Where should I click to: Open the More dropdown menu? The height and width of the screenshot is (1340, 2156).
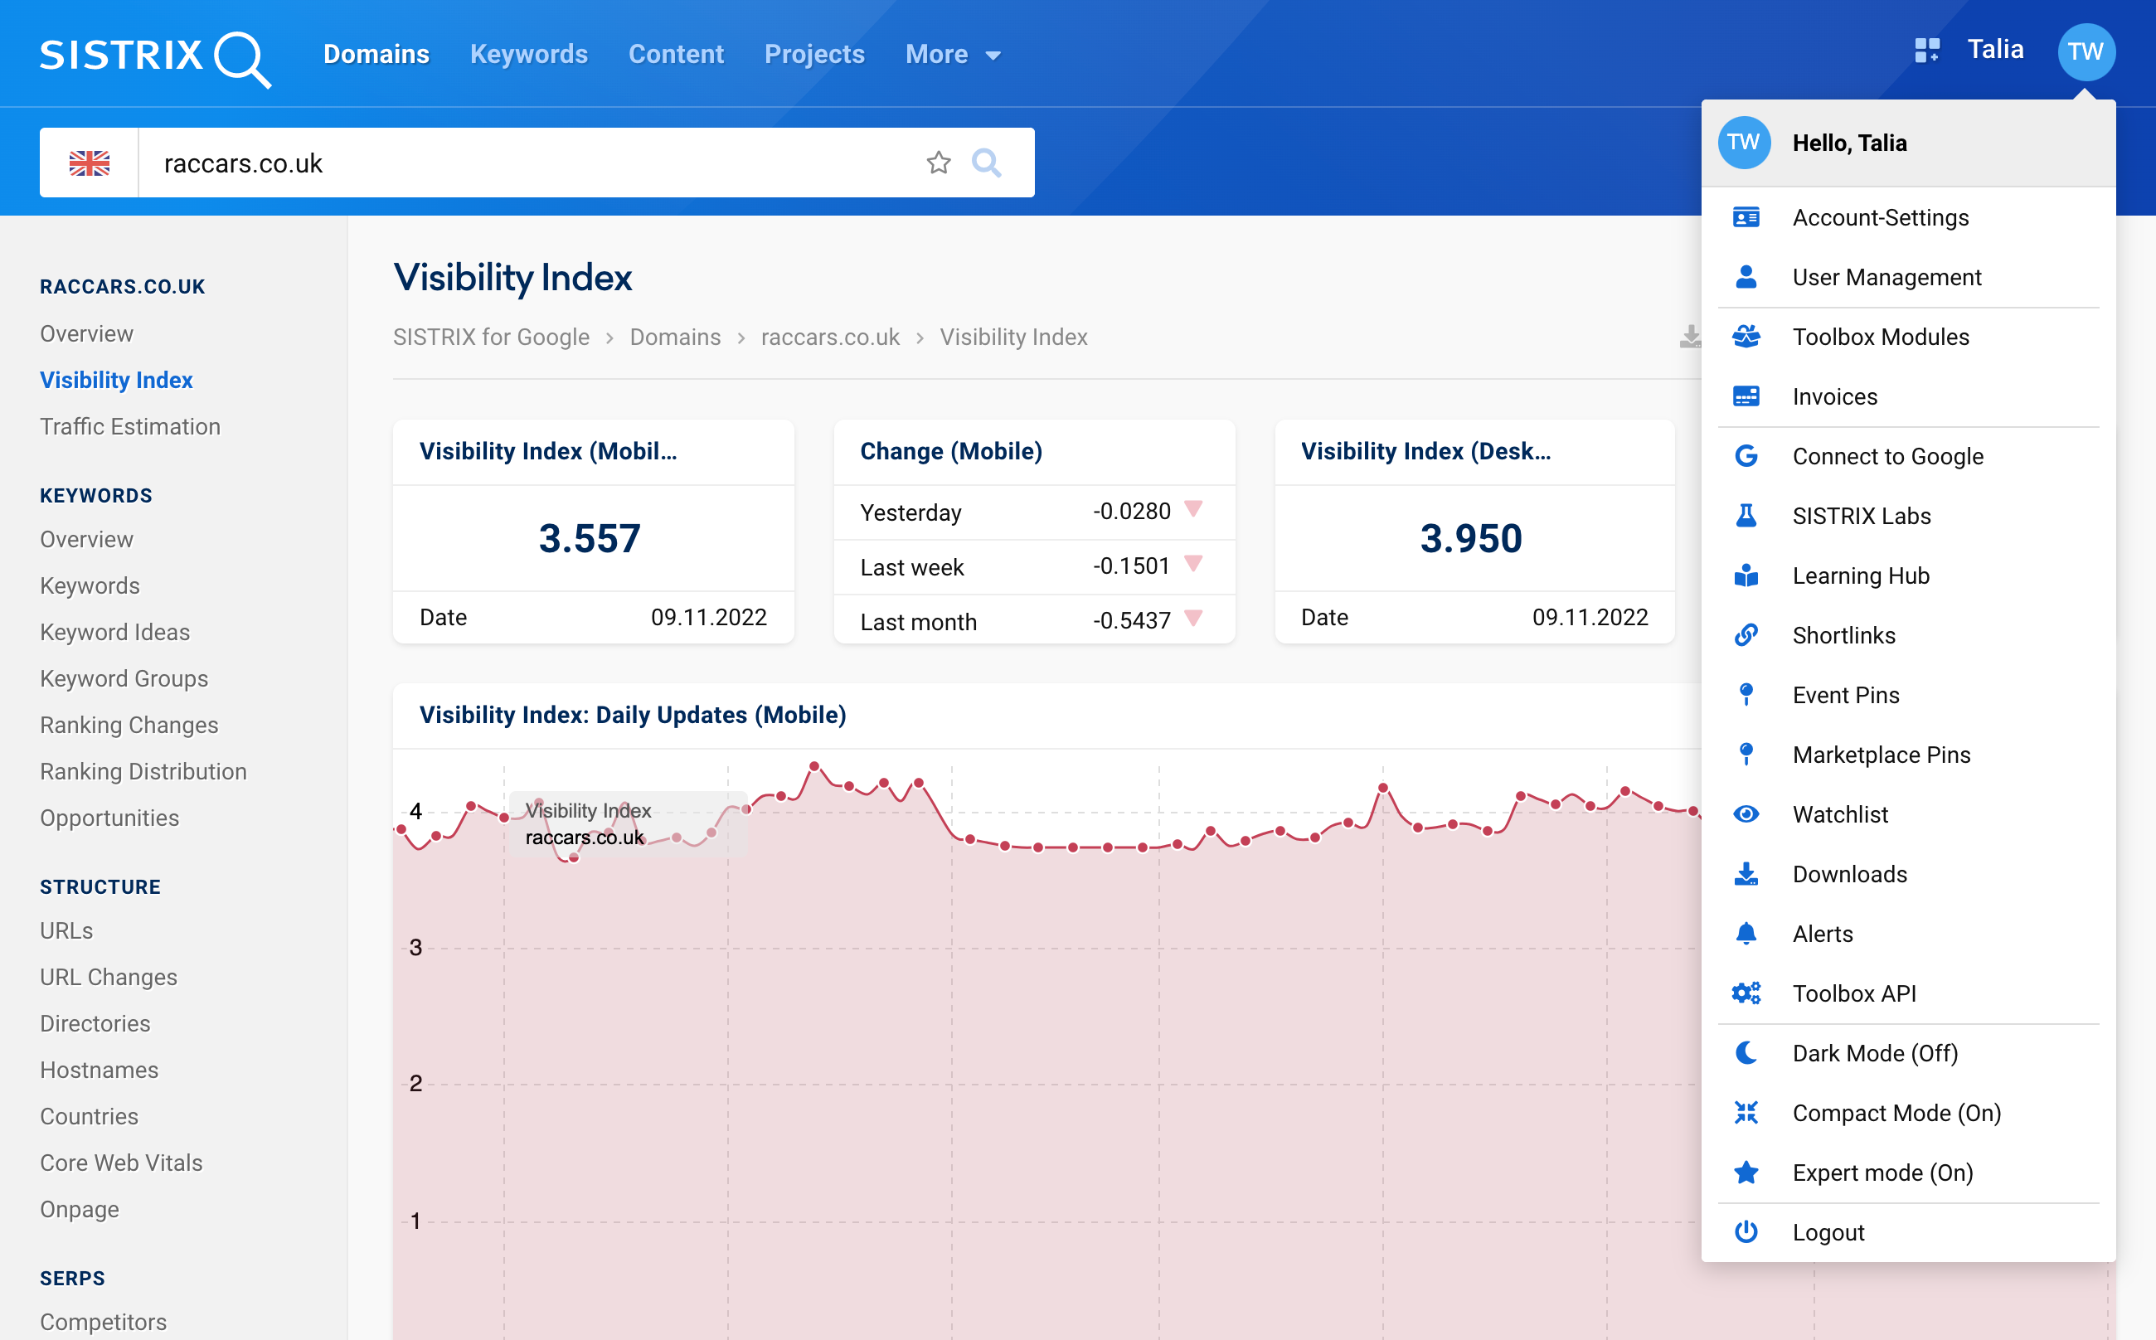pos(950,54)
